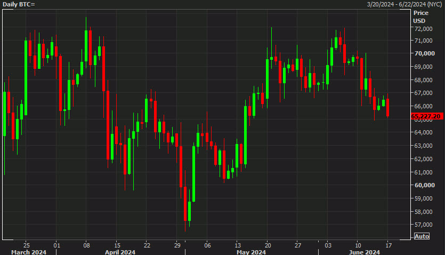
Task: Select the tall green candle on May 20
Action: point(268,78)
